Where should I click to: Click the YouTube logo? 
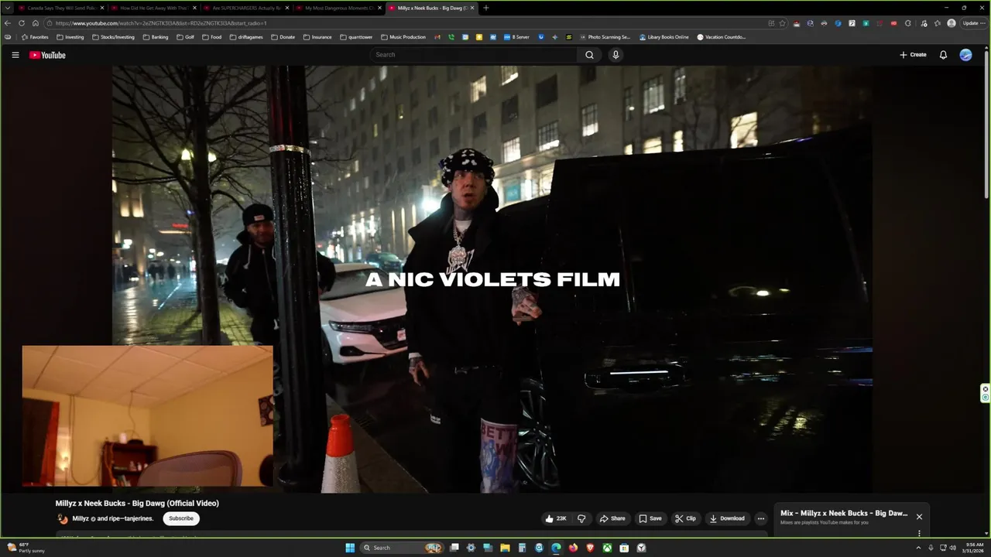[47, 55]
